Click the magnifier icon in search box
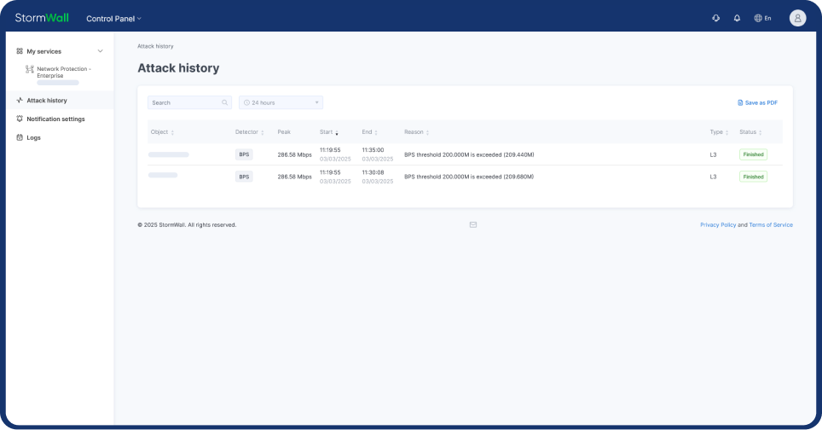This screenshot has height=430, width=822. [225, 102]
